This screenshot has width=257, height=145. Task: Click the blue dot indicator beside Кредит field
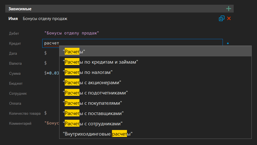coord(228,44)
